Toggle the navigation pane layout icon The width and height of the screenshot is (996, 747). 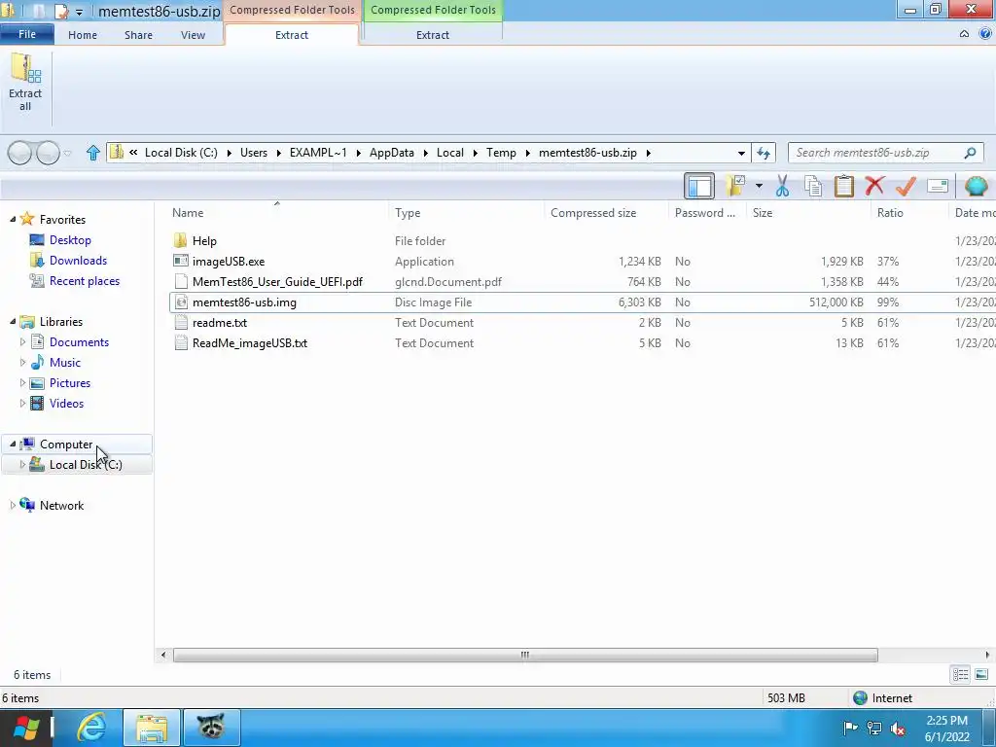(698, 186)
